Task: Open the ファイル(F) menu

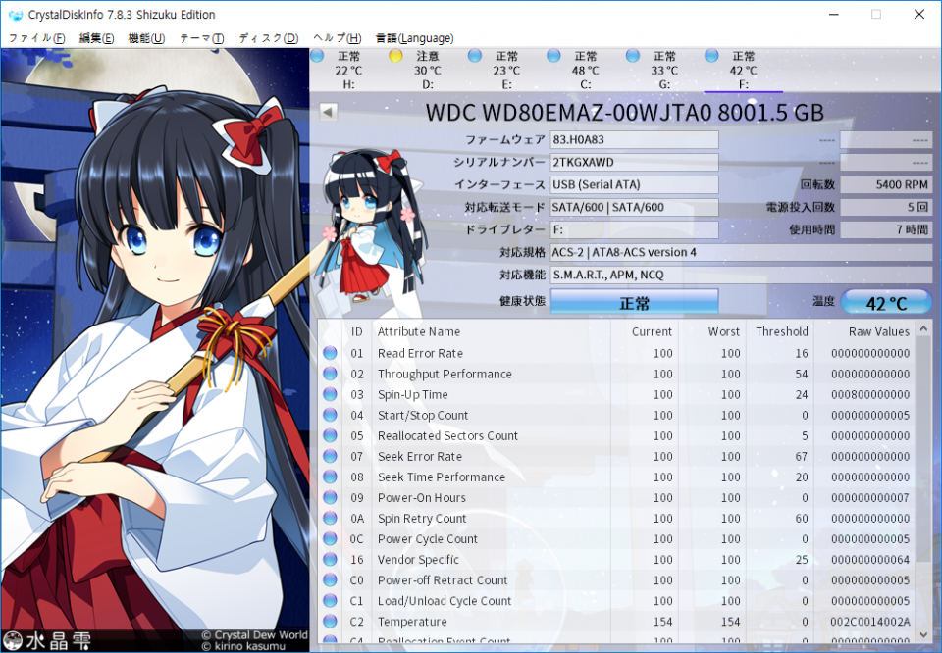Action: click(x=36, y=38)
